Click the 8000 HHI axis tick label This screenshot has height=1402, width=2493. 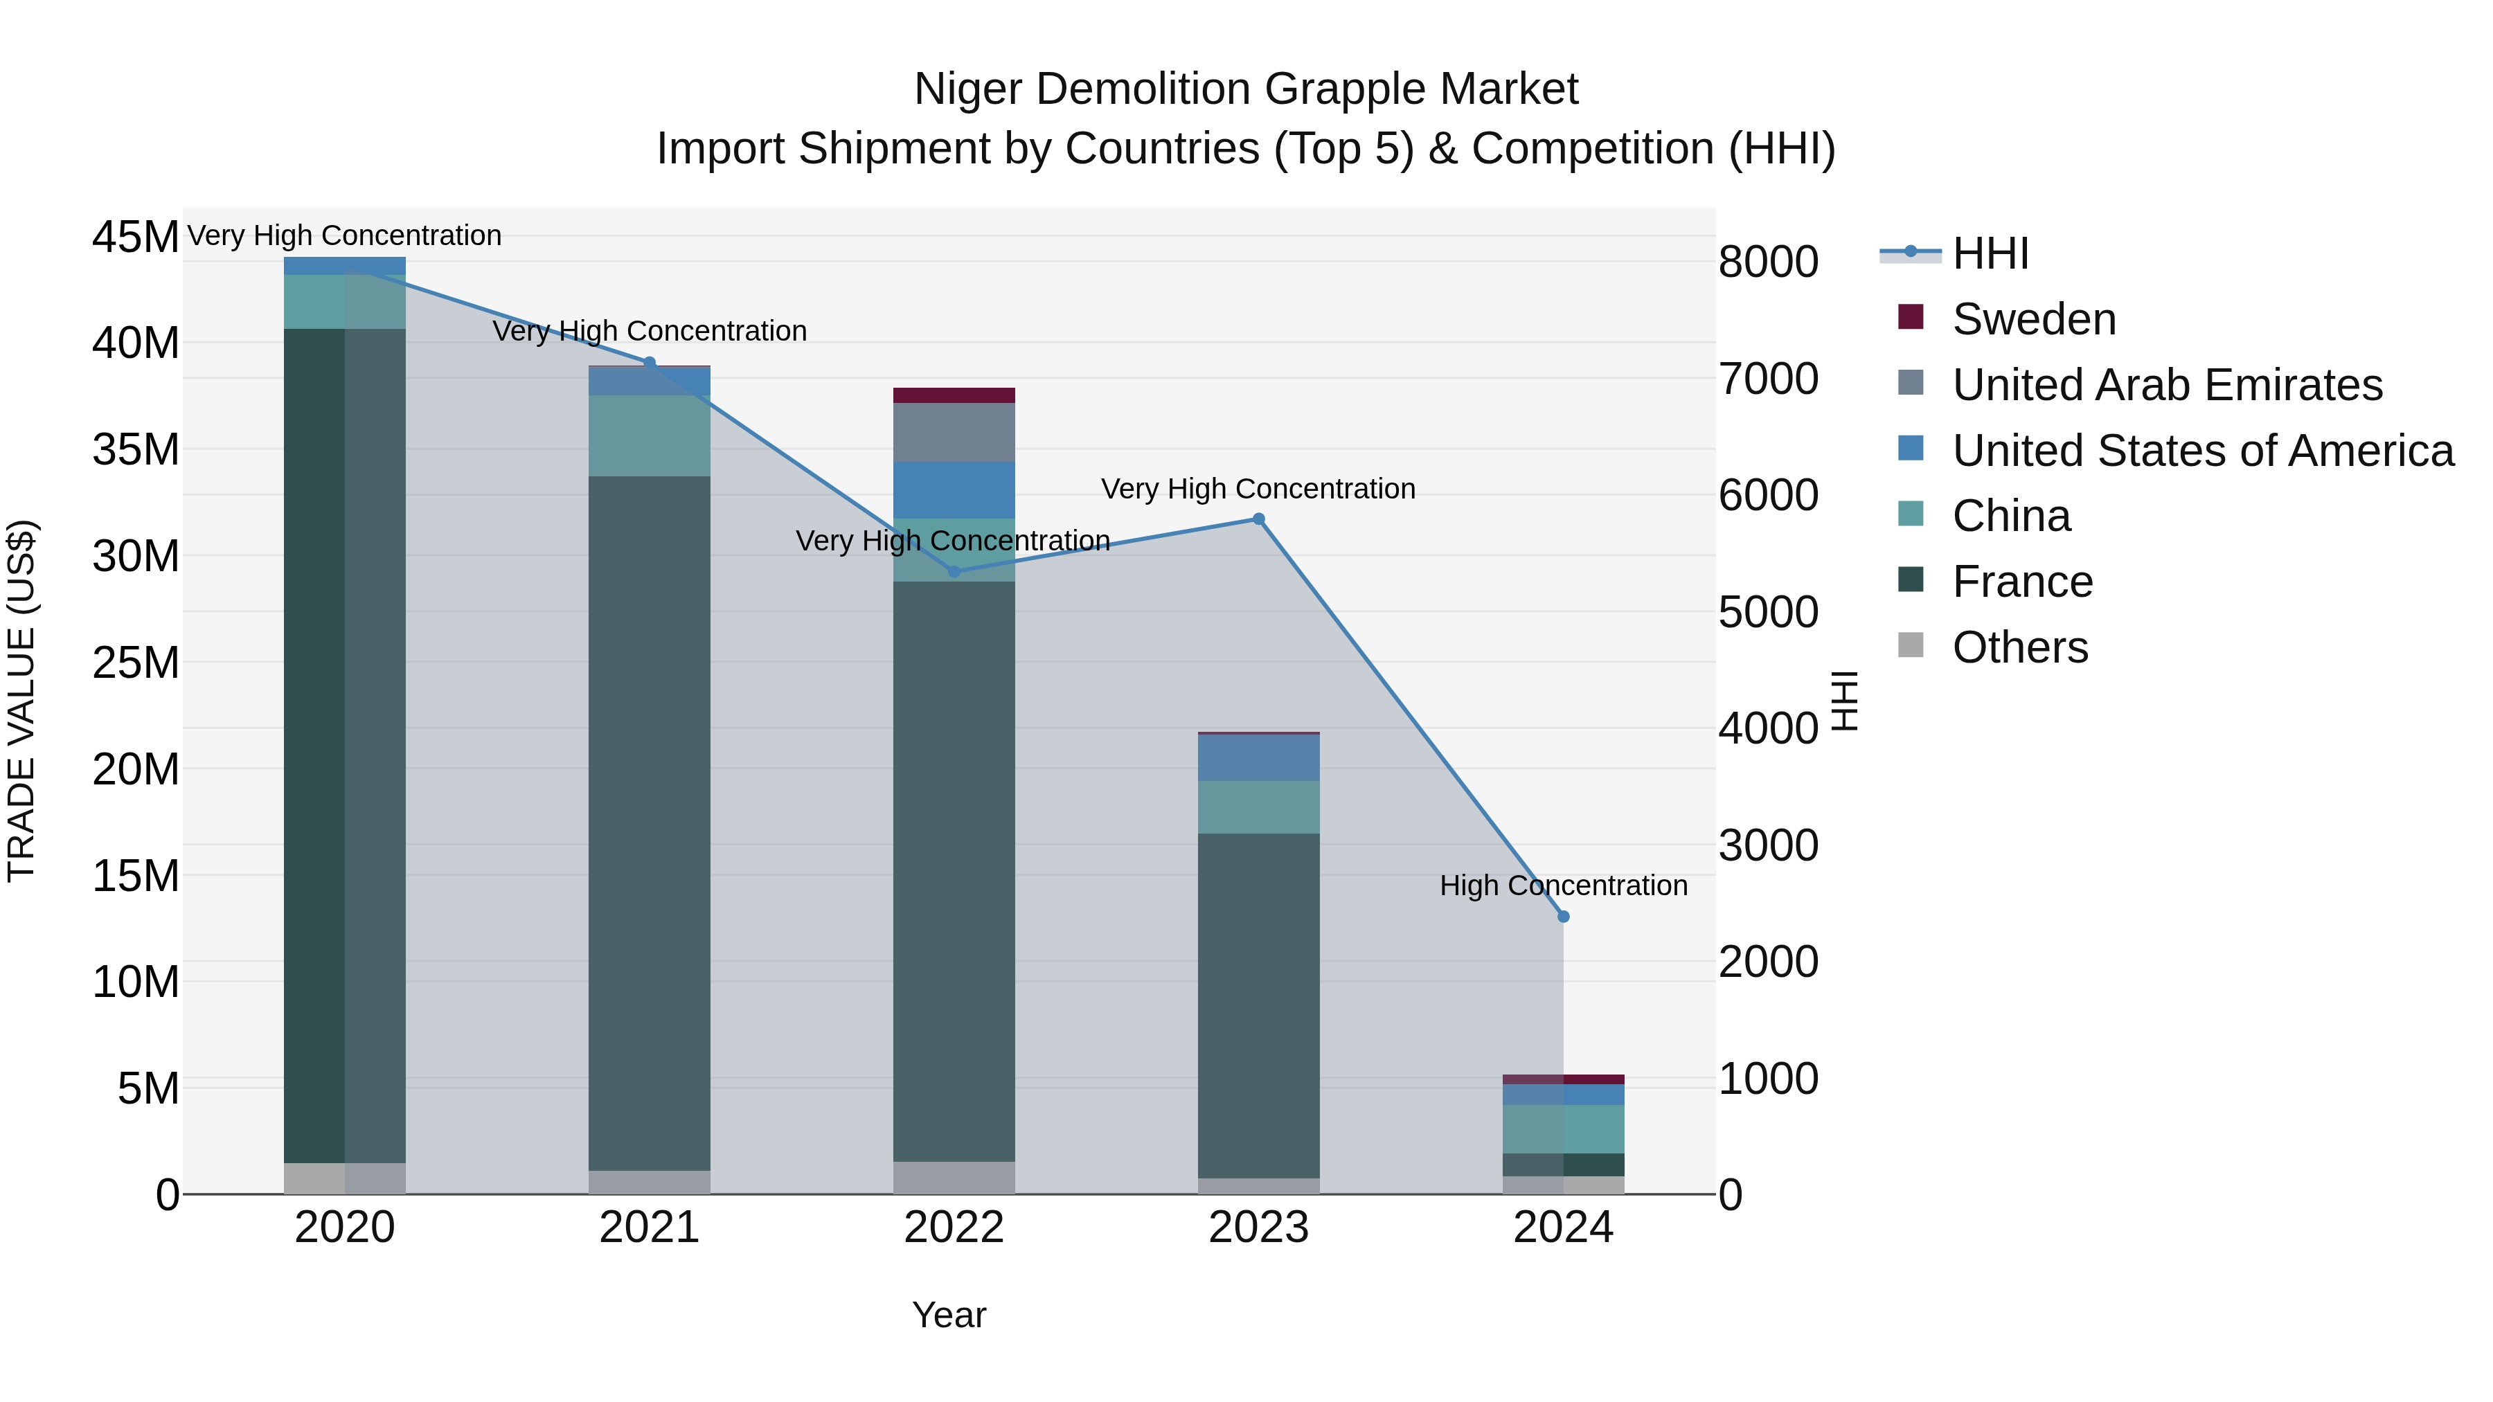[x=1769, y=262]
